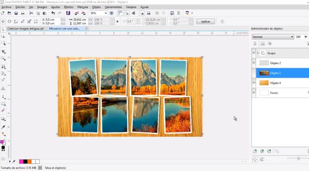Click the Print icon in the toolbar
The image size is (309, 171).
point(23,13)
